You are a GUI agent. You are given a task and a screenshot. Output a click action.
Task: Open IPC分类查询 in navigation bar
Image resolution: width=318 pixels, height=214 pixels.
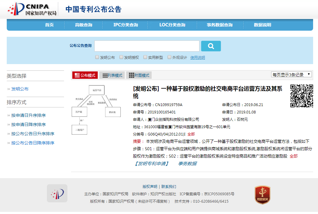126,25
